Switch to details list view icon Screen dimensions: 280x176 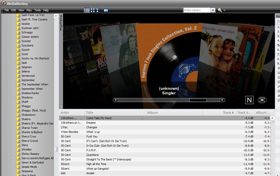(87, 10)
